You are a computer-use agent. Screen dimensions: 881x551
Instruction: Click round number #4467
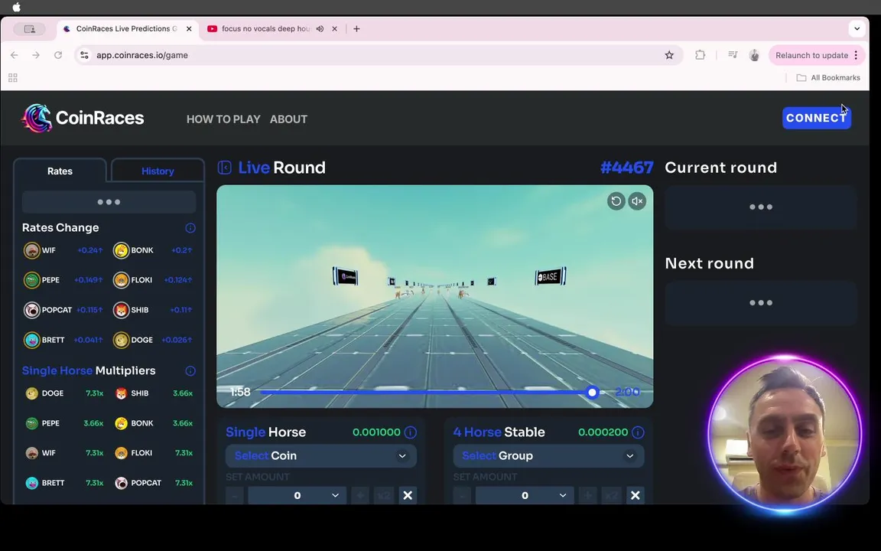point(626,168)
